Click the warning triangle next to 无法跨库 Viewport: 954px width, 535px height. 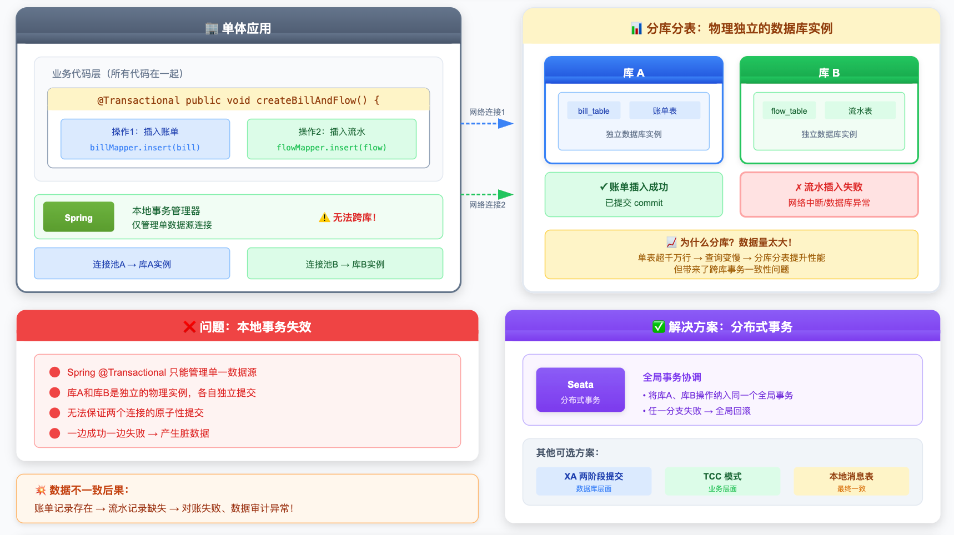click(x=324, y=218)
